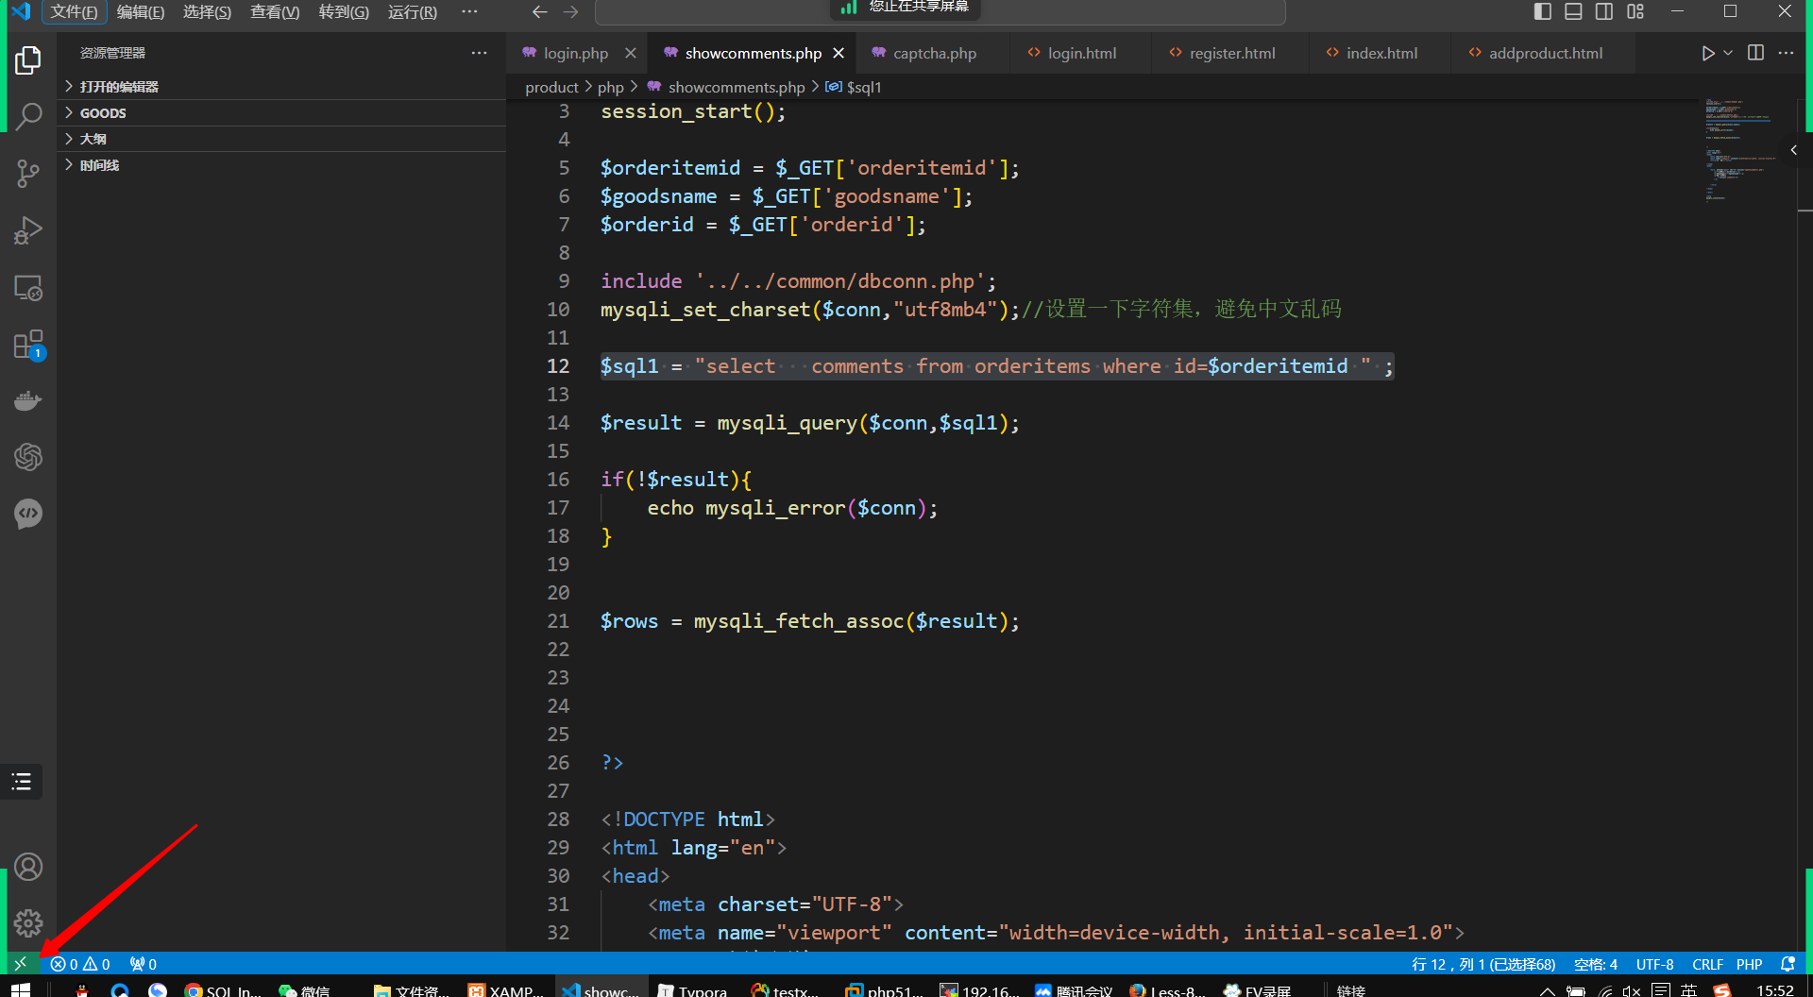This screenshot has height=997, width=1813.
Task: Expand the Outline section
Action: click(x=281, y=139)
